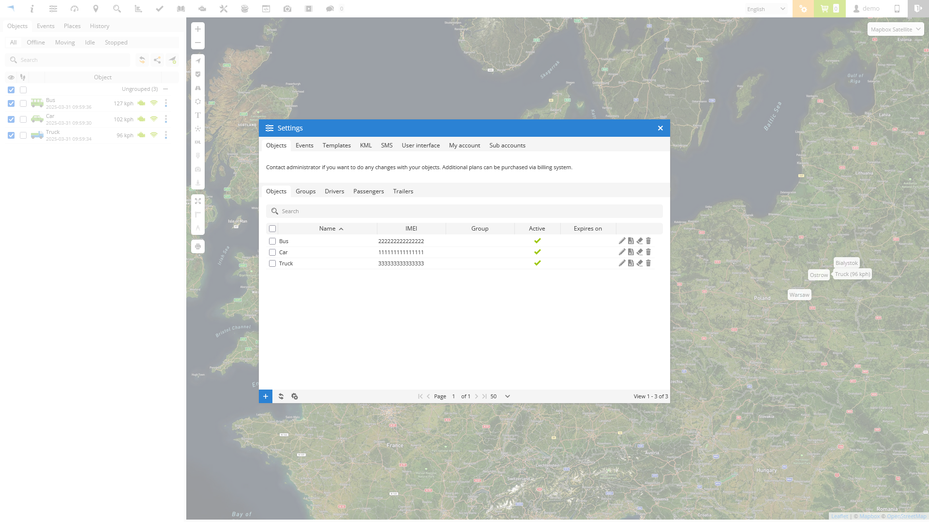The image size is (929, 522).
Task: Open the Drivers sub-tab
Action: click(334, 191)
